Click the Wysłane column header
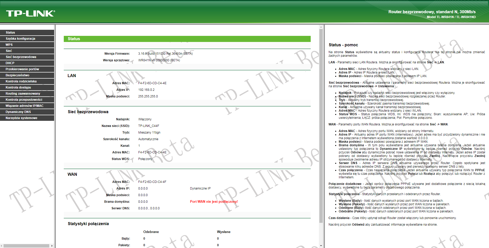This screenshot has width=489, height=248. click(223, 232)
